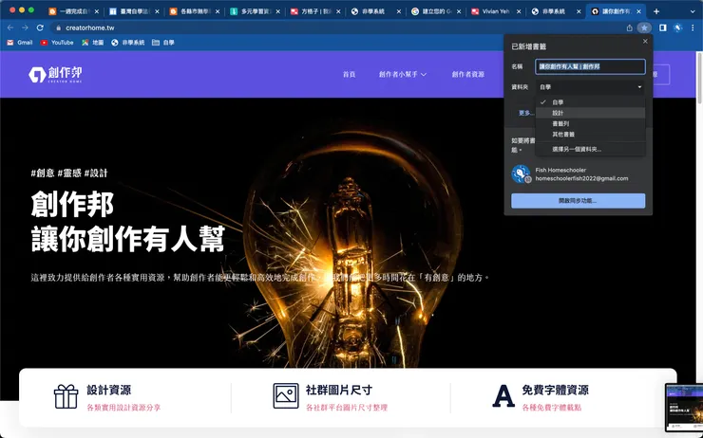Select the checked 自學 folder option
The width and height of the screenshot is (703, 438).
[591, 102]
